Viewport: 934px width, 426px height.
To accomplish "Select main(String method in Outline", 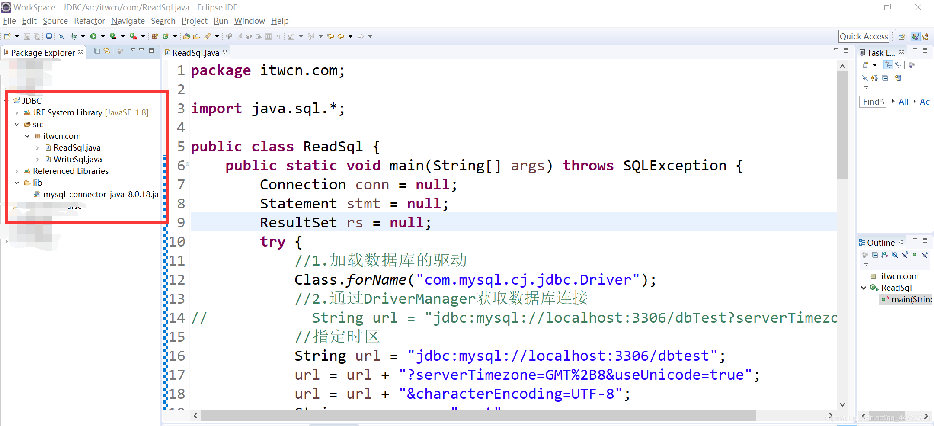I will (907, 299).
